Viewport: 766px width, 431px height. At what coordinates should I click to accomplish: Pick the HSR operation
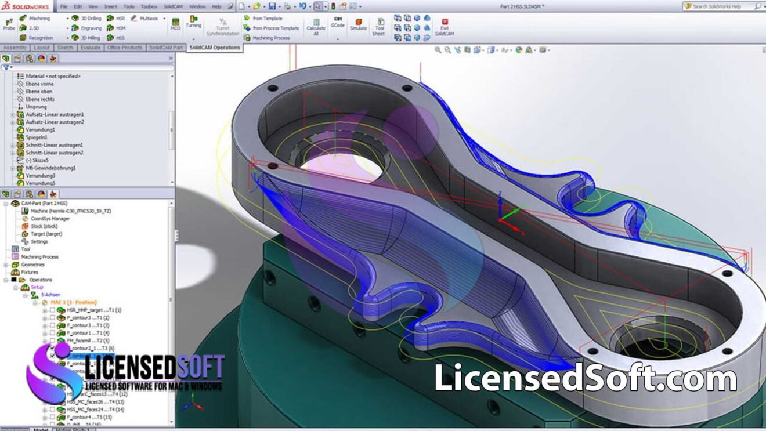pos(117,19)
